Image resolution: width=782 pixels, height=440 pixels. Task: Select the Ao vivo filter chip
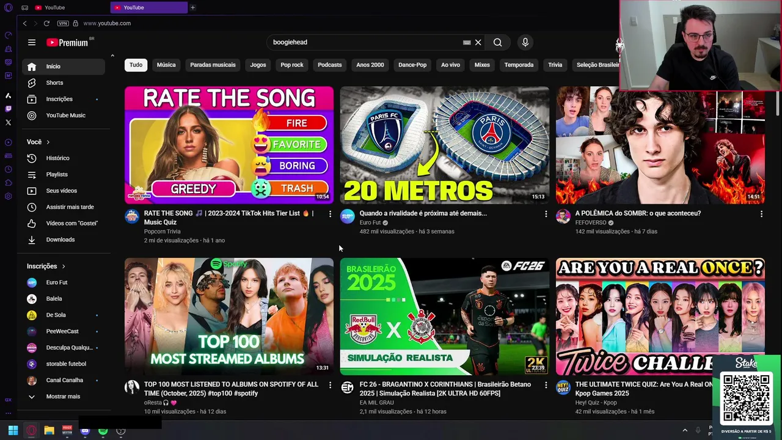[x=450, y=65]
